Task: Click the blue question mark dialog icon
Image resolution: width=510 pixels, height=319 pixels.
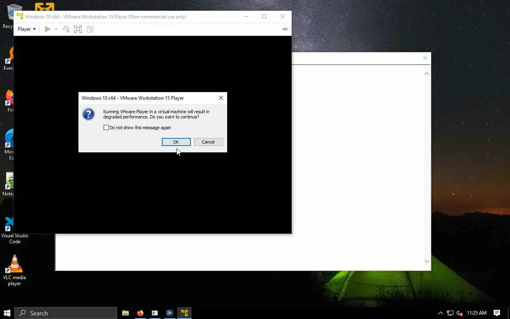Action: [x=88, y=114]
